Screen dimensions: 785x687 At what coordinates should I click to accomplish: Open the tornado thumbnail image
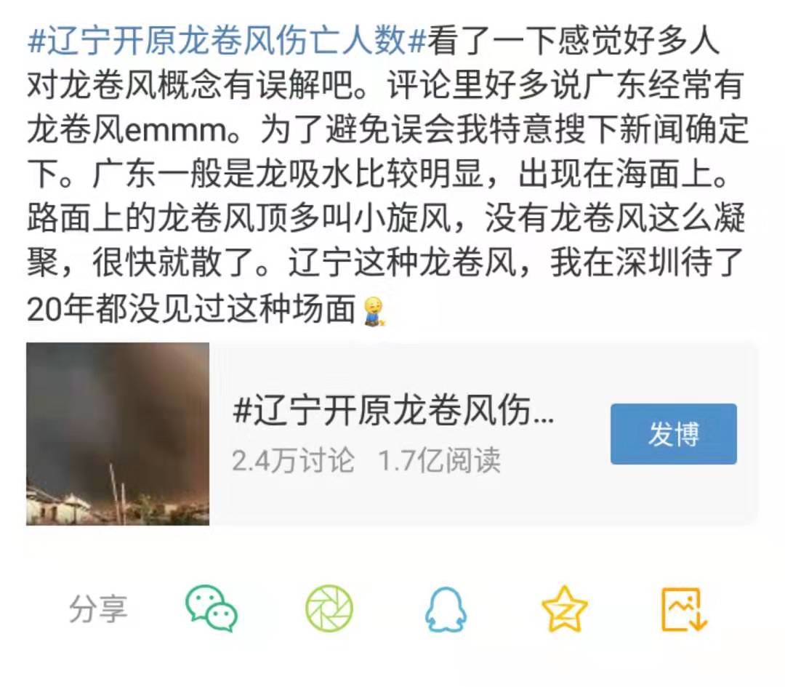click(118, 433)
